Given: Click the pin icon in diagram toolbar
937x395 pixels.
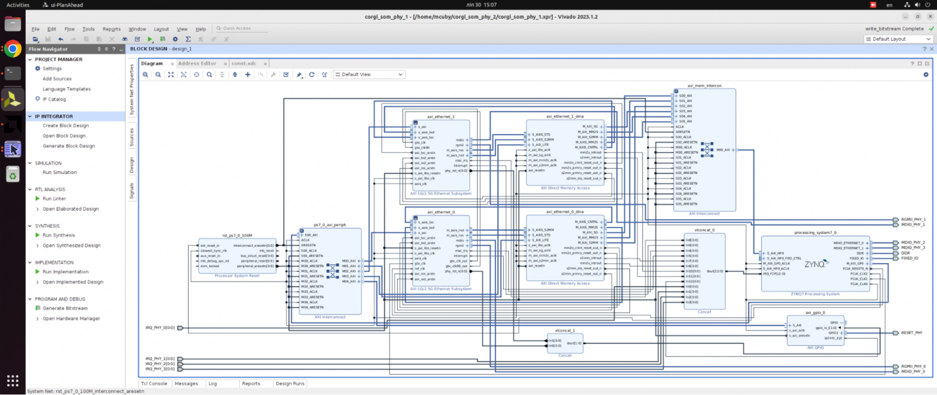Looking at the screenshot, I should 299,74.
